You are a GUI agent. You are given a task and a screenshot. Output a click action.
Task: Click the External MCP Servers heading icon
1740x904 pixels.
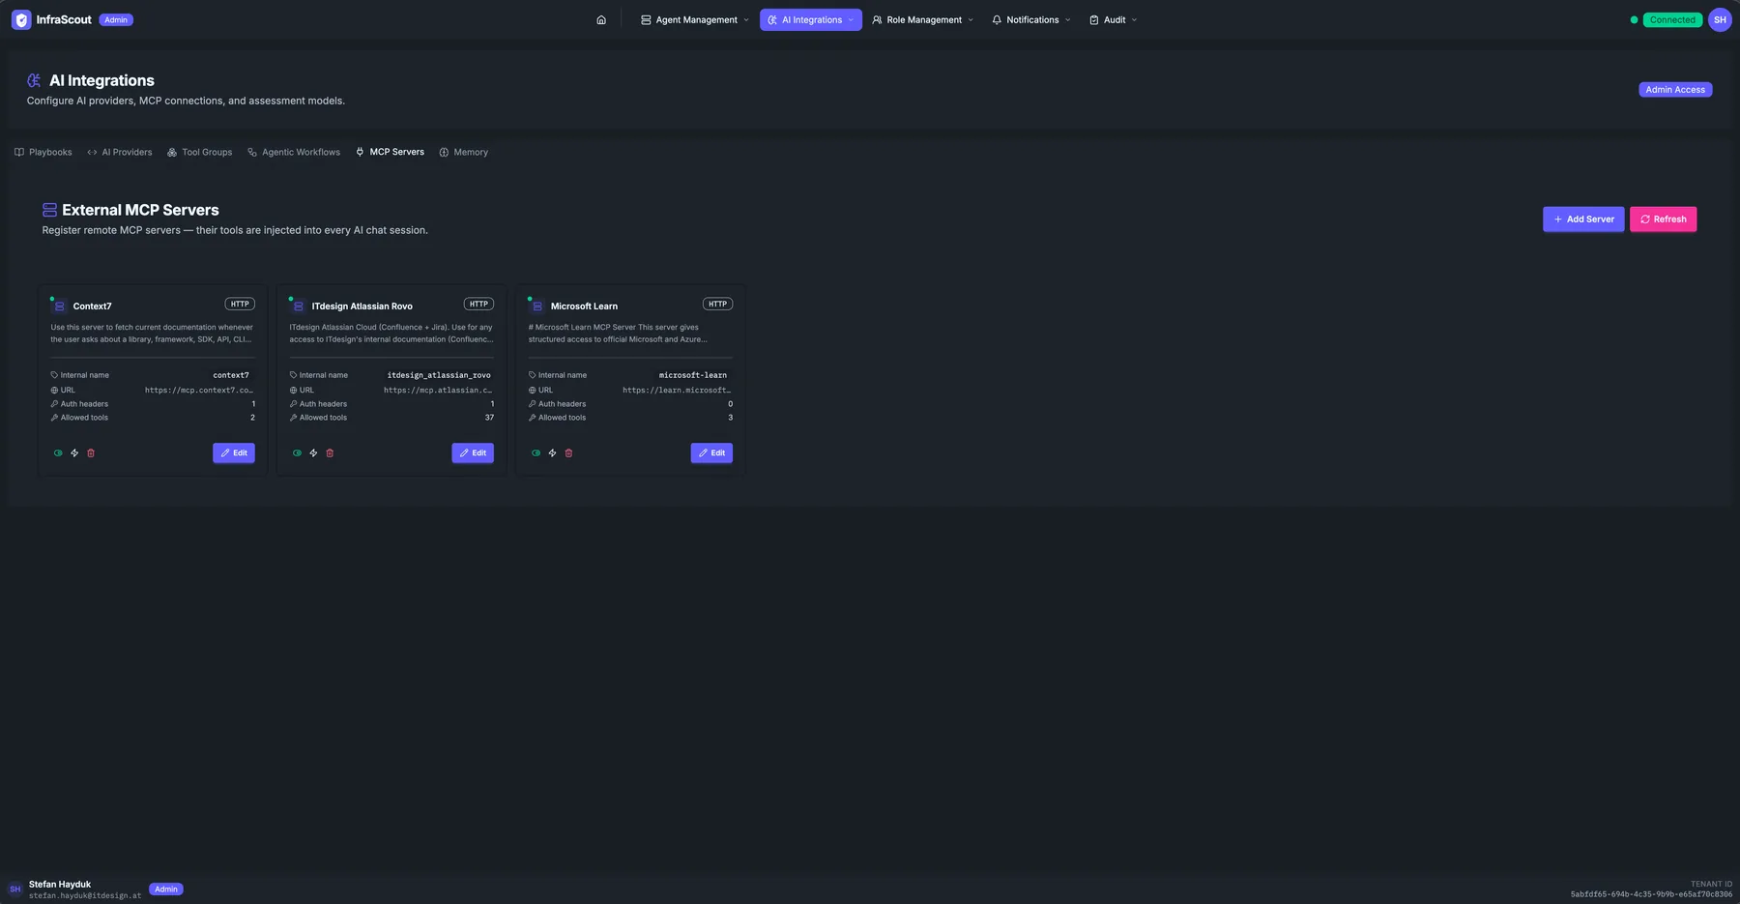[x=49, y=210]
